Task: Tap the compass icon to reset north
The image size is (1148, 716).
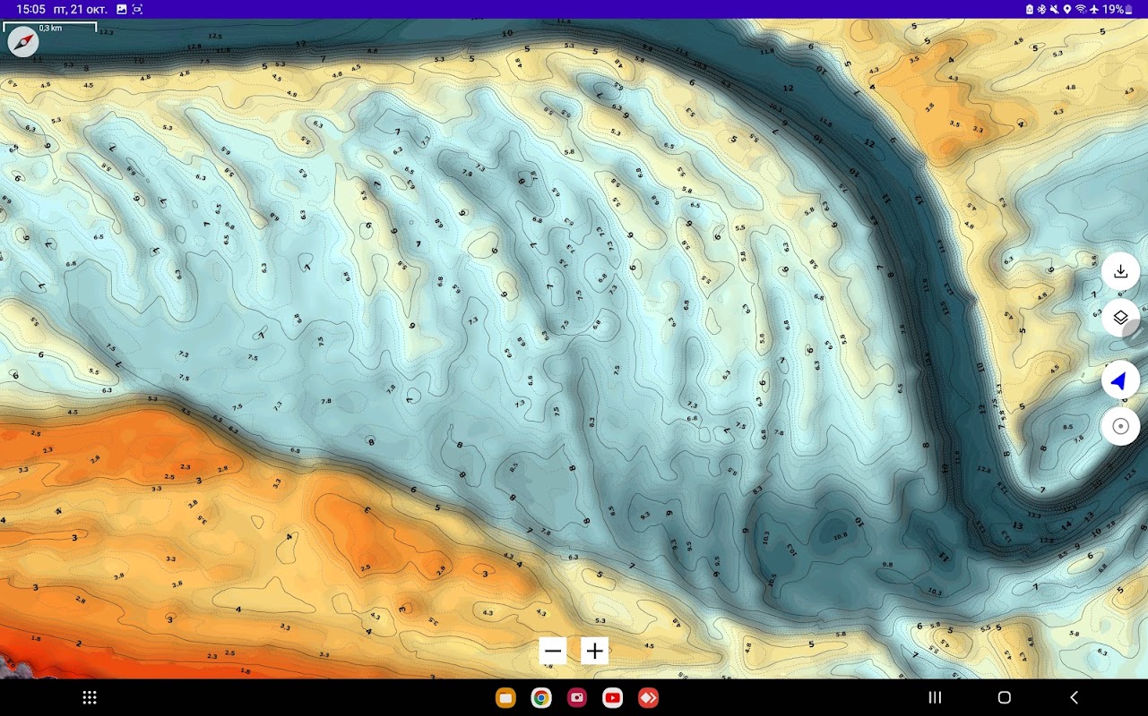Action: pyautogui.click(x=23, y=42)
